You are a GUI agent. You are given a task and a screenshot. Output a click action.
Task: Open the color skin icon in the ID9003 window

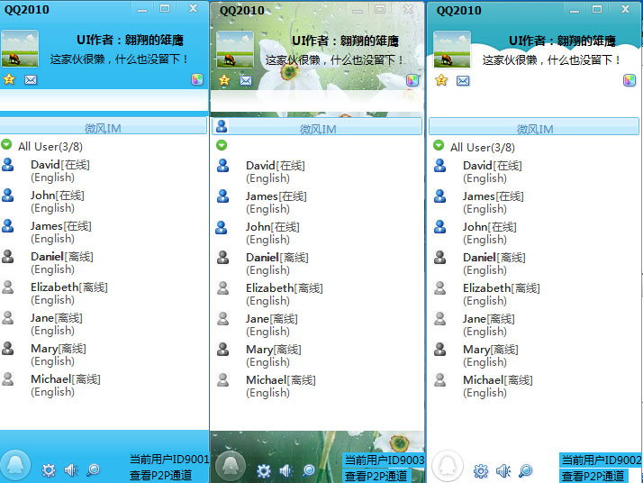(412, 80)
